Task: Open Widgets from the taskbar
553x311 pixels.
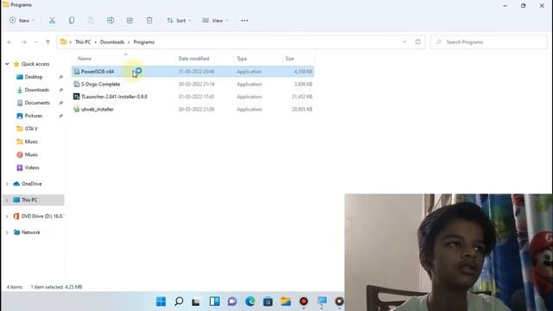Action: pos(214,301)
